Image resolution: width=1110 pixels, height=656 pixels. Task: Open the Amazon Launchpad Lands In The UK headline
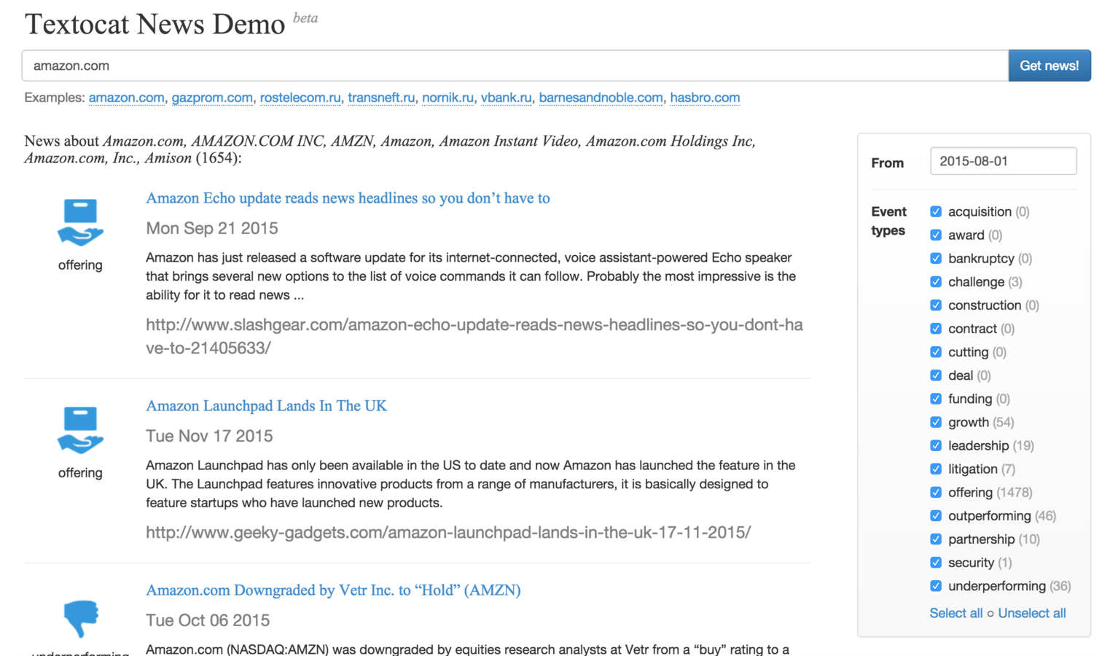pos(266,406)
